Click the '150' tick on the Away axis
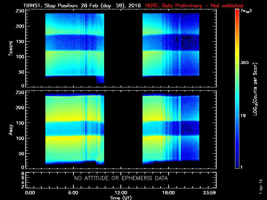The width and height of the screenshot is (267, 200). pos(20,123)
